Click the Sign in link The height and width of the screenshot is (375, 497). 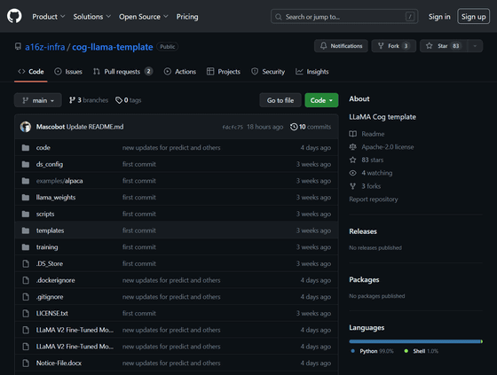pyautogui.click(x=439, y=17)
